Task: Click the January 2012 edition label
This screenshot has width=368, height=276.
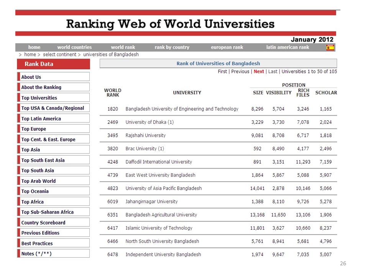Action: coord(312,39)
